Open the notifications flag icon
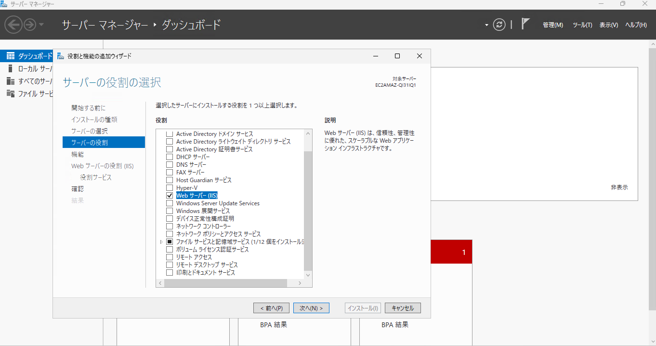This screenshot has width=656, height=346. click(525, 24)
